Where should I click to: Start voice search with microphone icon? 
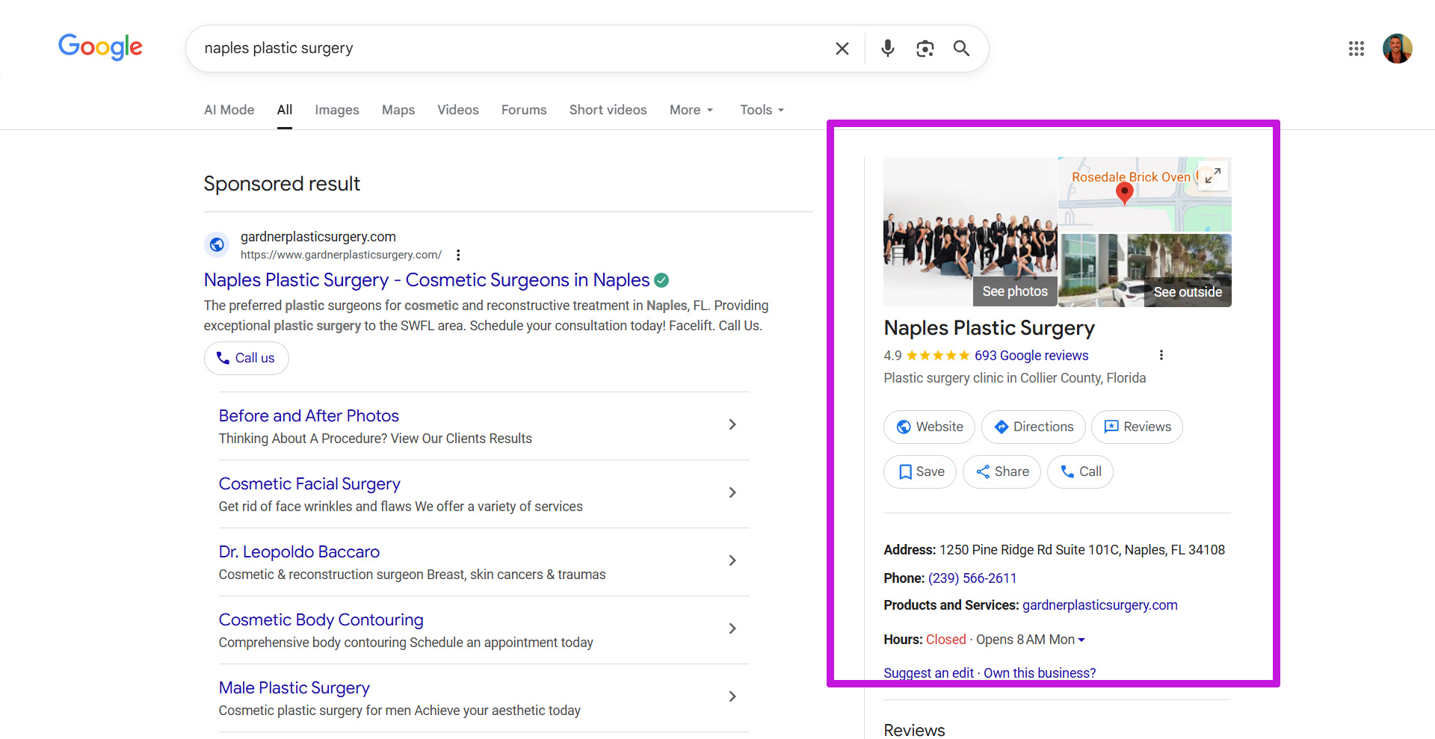(x=887, y=49)
